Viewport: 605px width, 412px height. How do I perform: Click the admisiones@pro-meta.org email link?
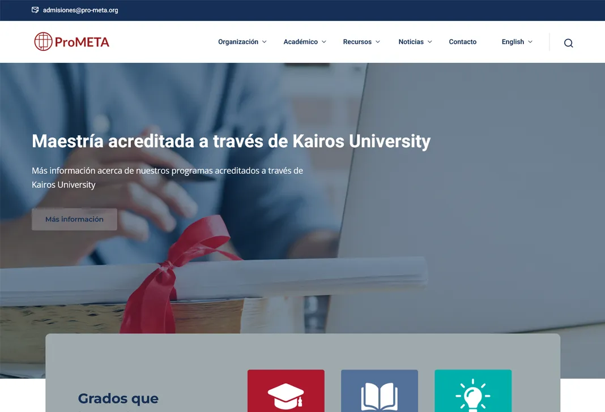tap(80, 10)
